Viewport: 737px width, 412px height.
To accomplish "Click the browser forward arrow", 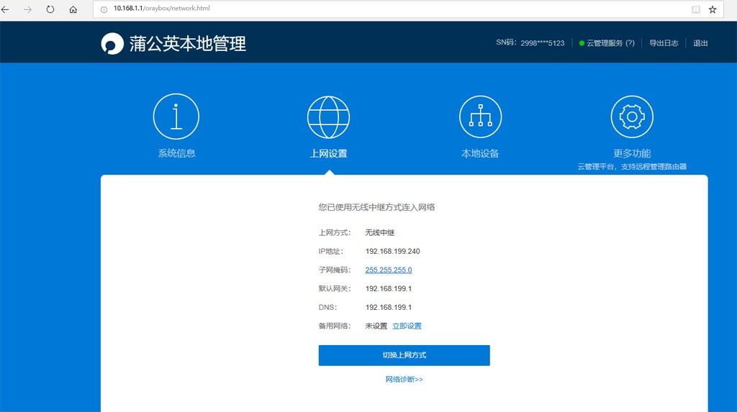I will coord(28,9).
